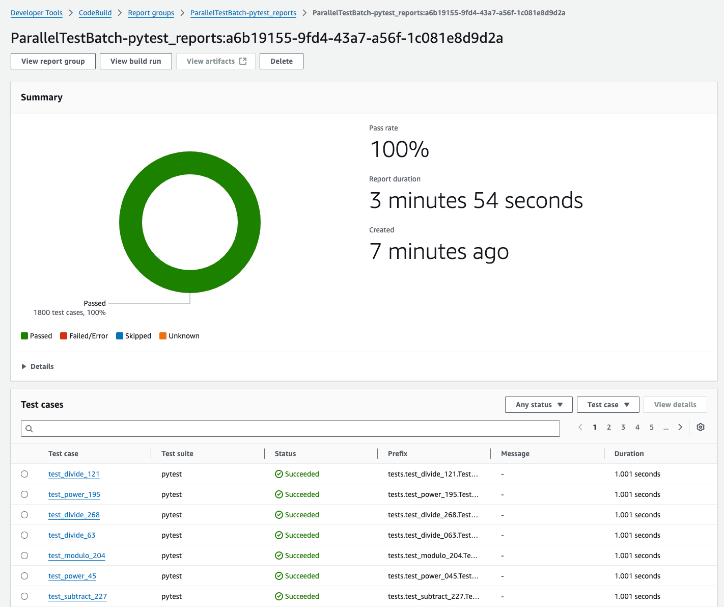Go to page 3 of test cases

pyautogui.click(x=623, y=427)
